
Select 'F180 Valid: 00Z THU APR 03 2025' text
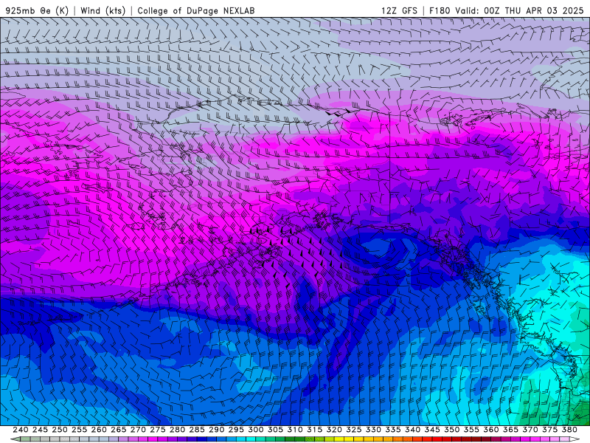[506, 10]
